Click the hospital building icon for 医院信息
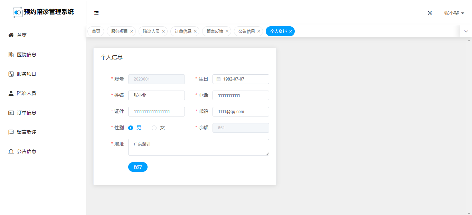This screenshot has height=215, width=472. (x=11, y=55)
